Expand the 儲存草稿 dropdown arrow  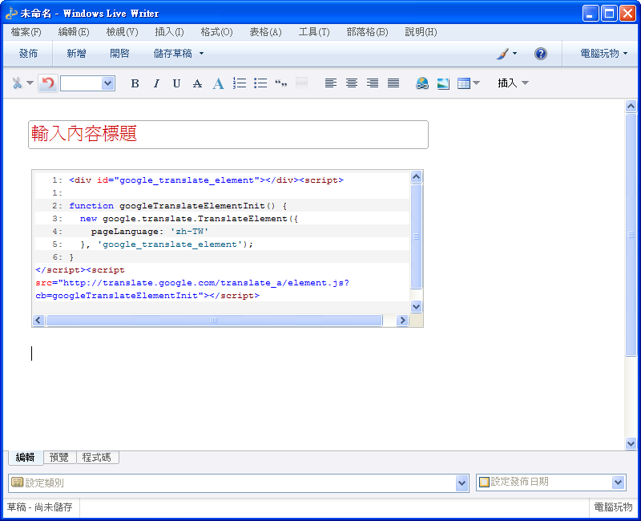[202, 54]
